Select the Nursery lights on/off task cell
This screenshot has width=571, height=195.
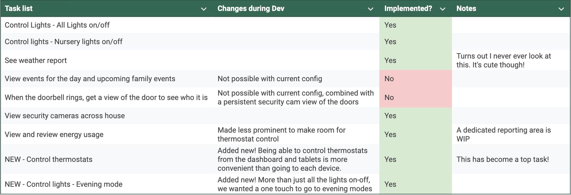[64, 42]
